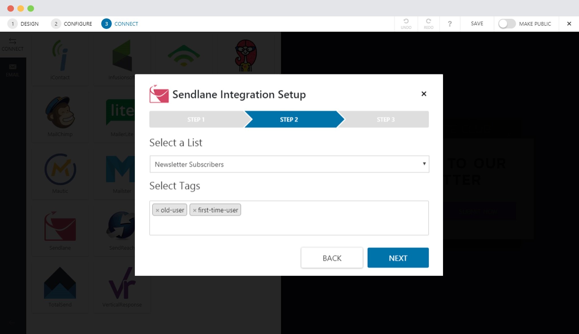
Task: Go to the Design step tab
Action: point(23,24)
